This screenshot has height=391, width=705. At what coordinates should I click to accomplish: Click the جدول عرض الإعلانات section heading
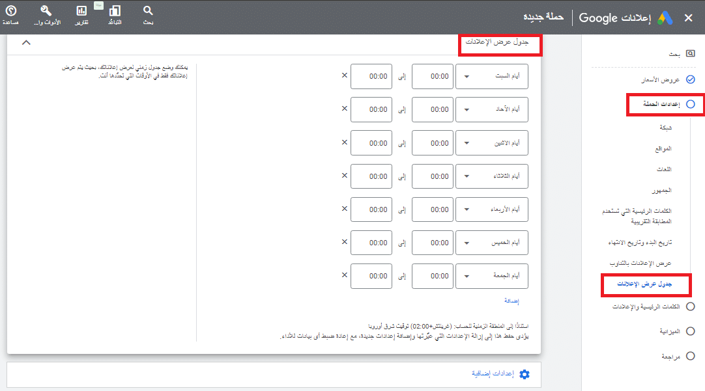[497, 42]
